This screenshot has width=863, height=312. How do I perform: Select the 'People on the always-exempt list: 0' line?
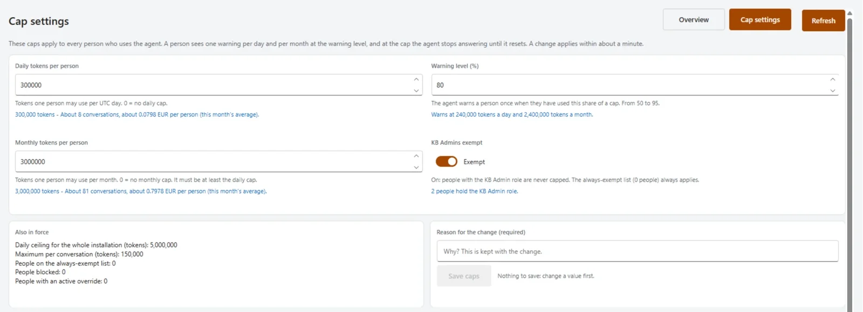click(65, 263)
